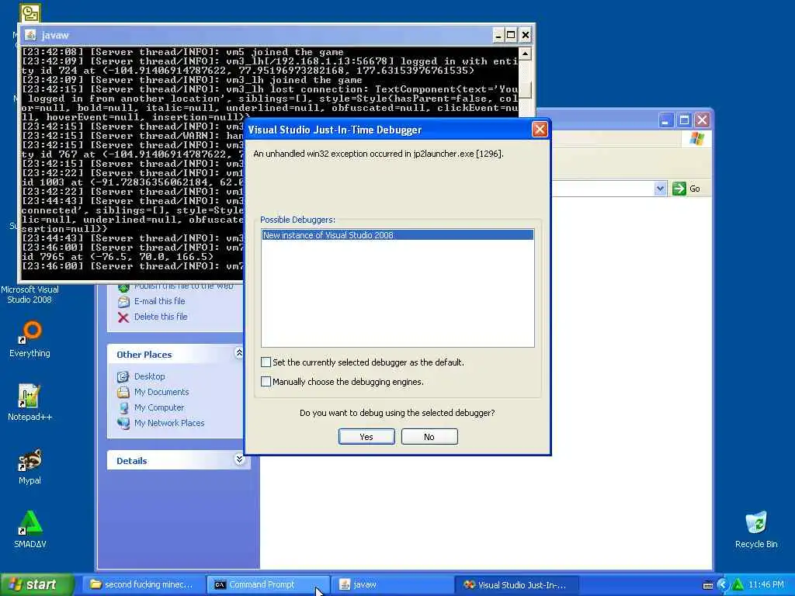Maximize the Explorer window
The width and height of the screenshot is (795, 596).
point(684,120)
